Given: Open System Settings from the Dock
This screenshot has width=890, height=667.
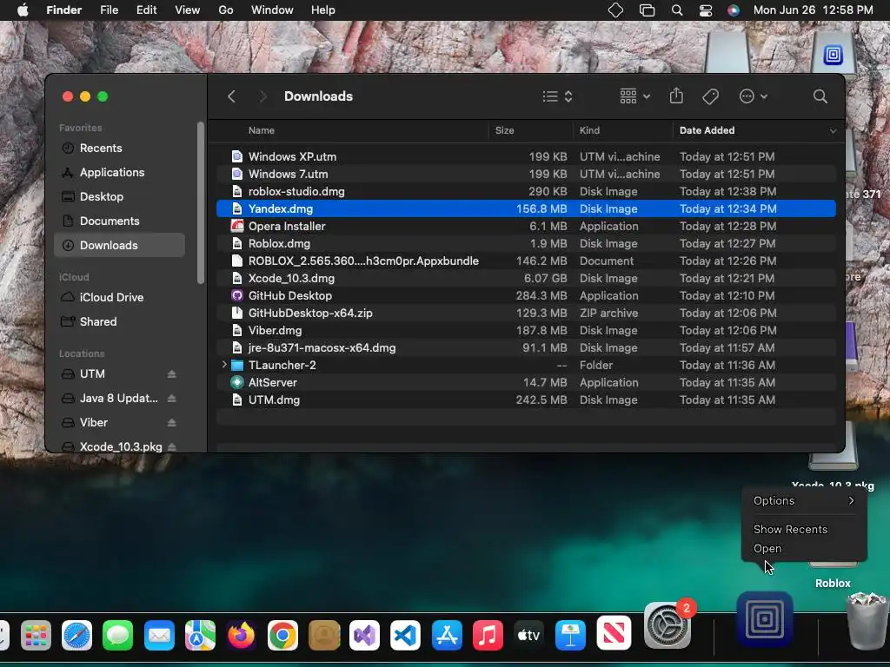Looking at the screenshot, I should tap(667, 627).
